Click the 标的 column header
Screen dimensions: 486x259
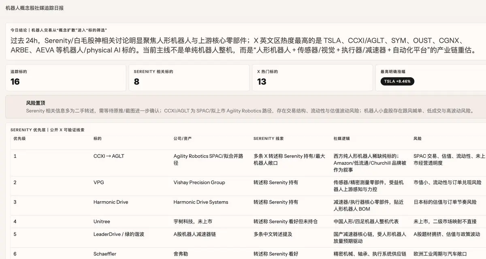coord(97,139)
